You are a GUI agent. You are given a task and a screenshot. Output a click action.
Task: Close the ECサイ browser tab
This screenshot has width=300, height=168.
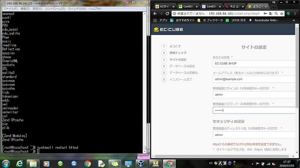click(x=173, y=7)
